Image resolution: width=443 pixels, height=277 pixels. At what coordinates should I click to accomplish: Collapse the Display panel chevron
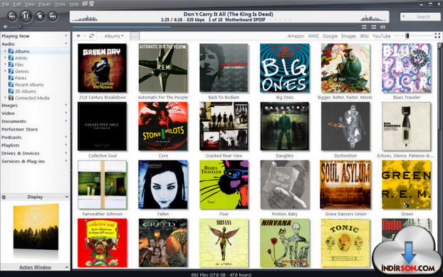click(x=67, y=197)
